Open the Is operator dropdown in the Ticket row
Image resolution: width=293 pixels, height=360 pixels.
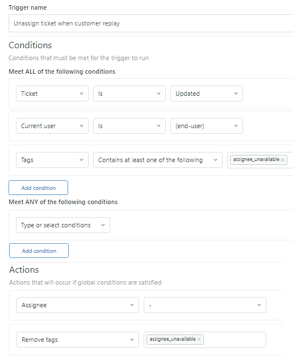pyautogui.click(x=129, y=94)
